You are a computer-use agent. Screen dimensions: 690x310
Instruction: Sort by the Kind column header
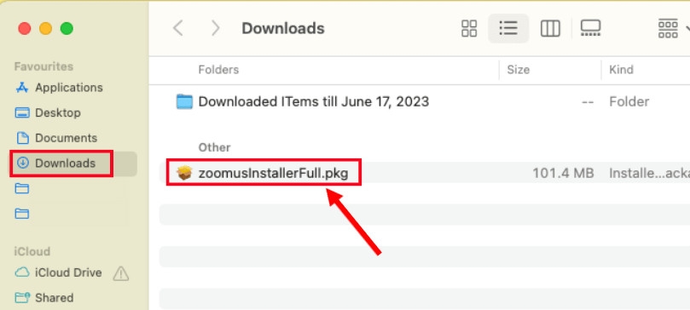[x=622, y=70]
